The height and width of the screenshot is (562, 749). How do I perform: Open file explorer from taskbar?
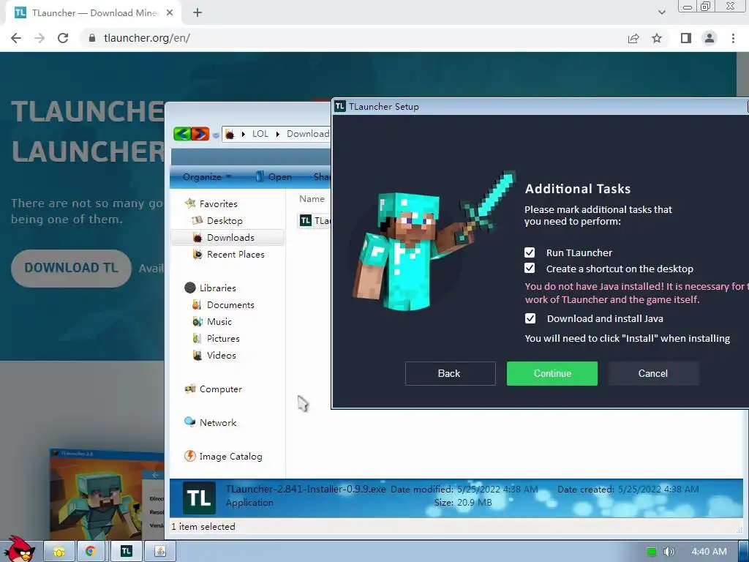pos(59,552)
